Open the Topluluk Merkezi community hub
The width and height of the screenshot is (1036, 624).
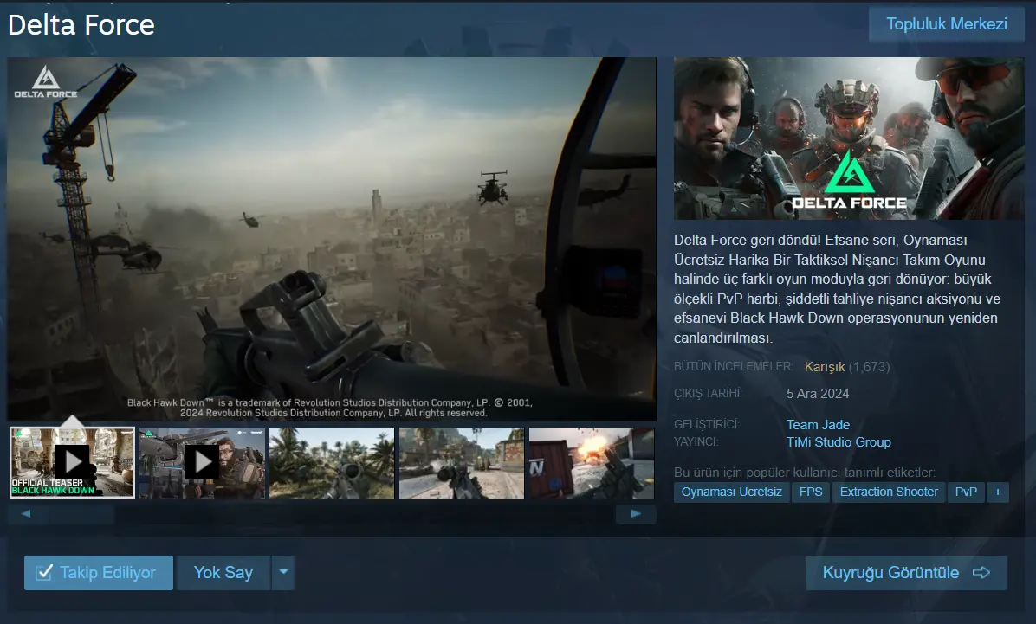[946, 24]
